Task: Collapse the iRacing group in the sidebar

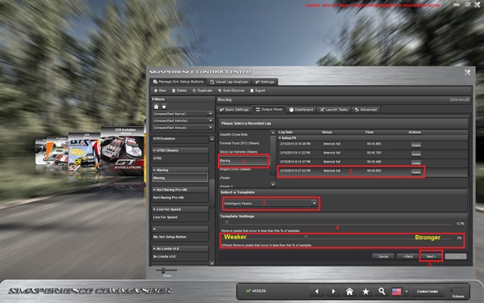Action: [x=154, y=170]
